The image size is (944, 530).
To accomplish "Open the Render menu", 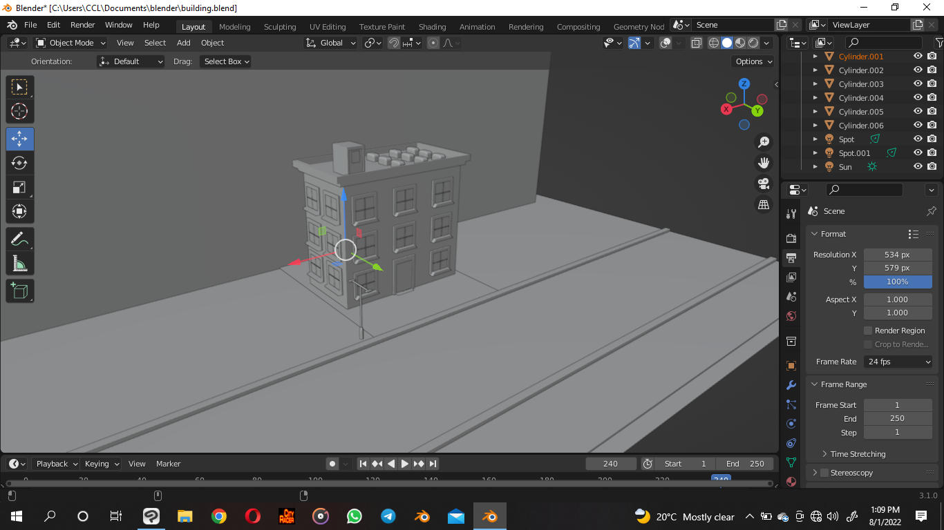I will pyautogui.click(x=82, y=25).
